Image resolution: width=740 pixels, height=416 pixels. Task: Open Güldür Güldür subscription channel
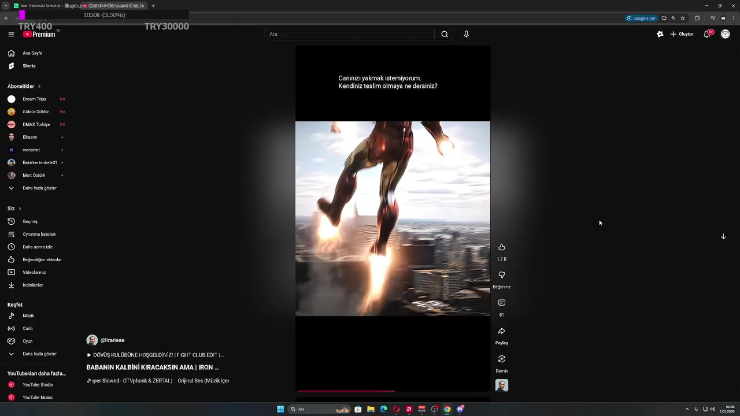(x=37, y=112)
